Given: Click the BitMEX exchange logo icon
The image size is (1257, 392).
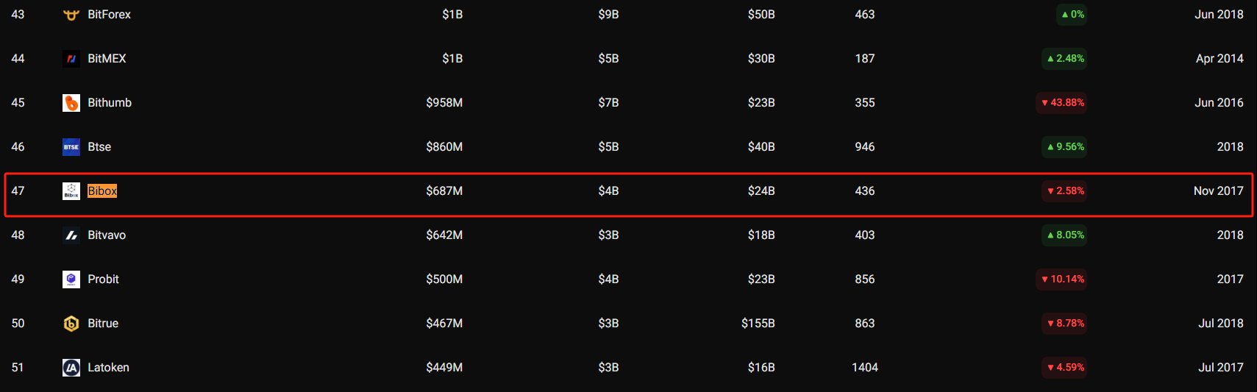Looking at the screenshot, I should tap(71, 59).
